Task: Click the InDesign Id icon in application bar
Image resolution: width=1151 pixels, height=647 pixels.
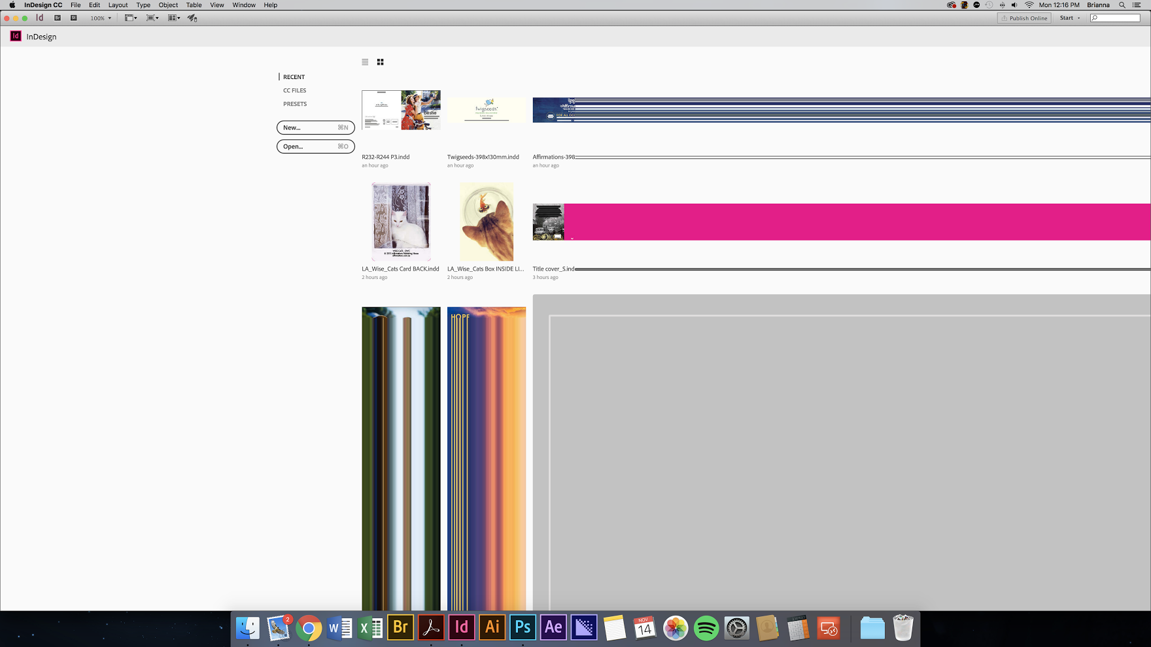Action: [x=39, y=18]
